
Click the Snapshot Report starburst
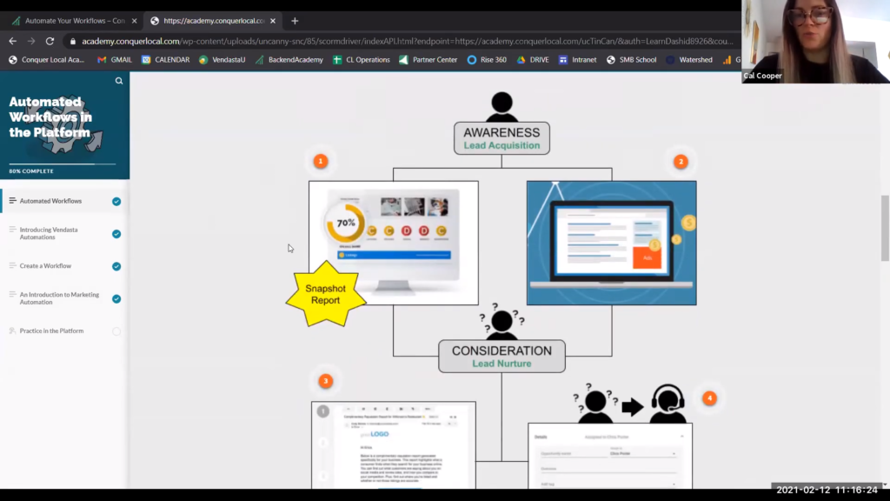click(x=325, y=294)
